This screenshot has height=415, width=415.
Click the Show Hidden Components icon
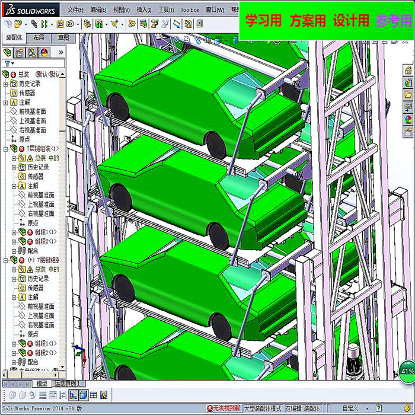87,24
